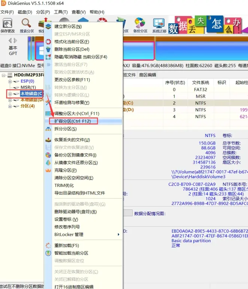
Task: Expand the ESP(0) tree node
Action: pyautogui.click(x=10, y=81)
